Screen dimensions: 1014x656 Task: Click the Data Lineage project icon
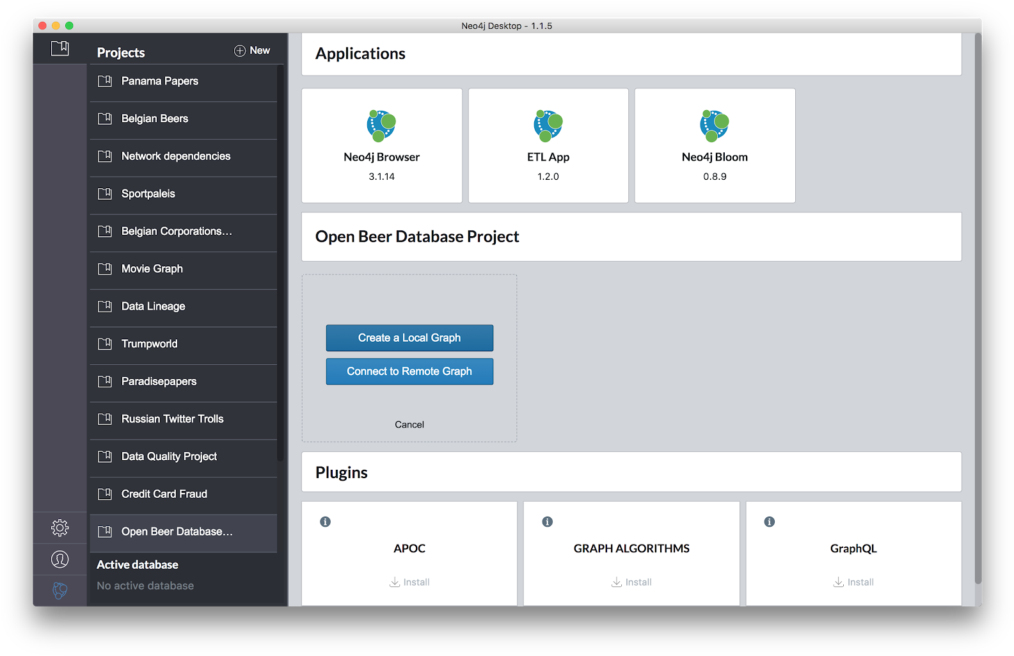tap(105, 307)
